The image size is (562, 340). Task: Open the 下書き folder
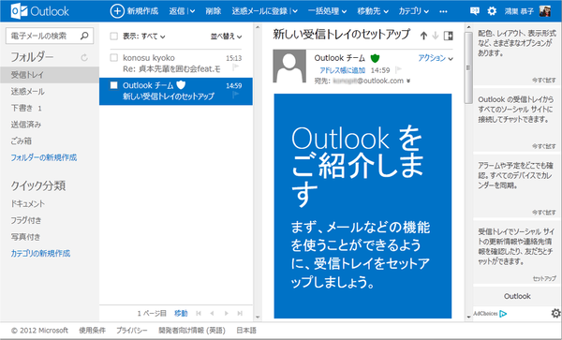pyautogui.click(x=26, y=108)
